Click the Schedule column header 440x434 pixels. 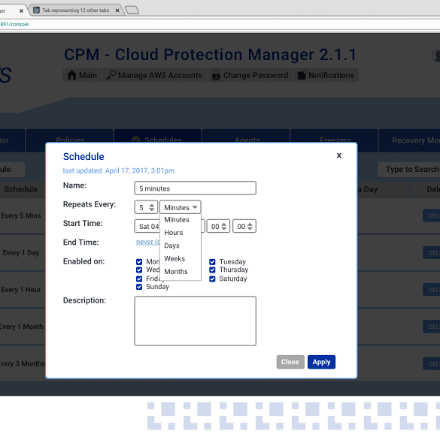(21, 189)
